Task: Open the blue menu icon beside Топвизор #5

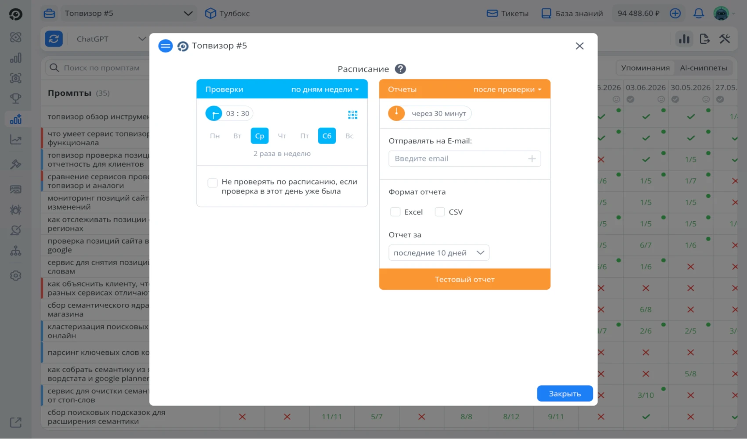Action: click(x=166, y=46)
